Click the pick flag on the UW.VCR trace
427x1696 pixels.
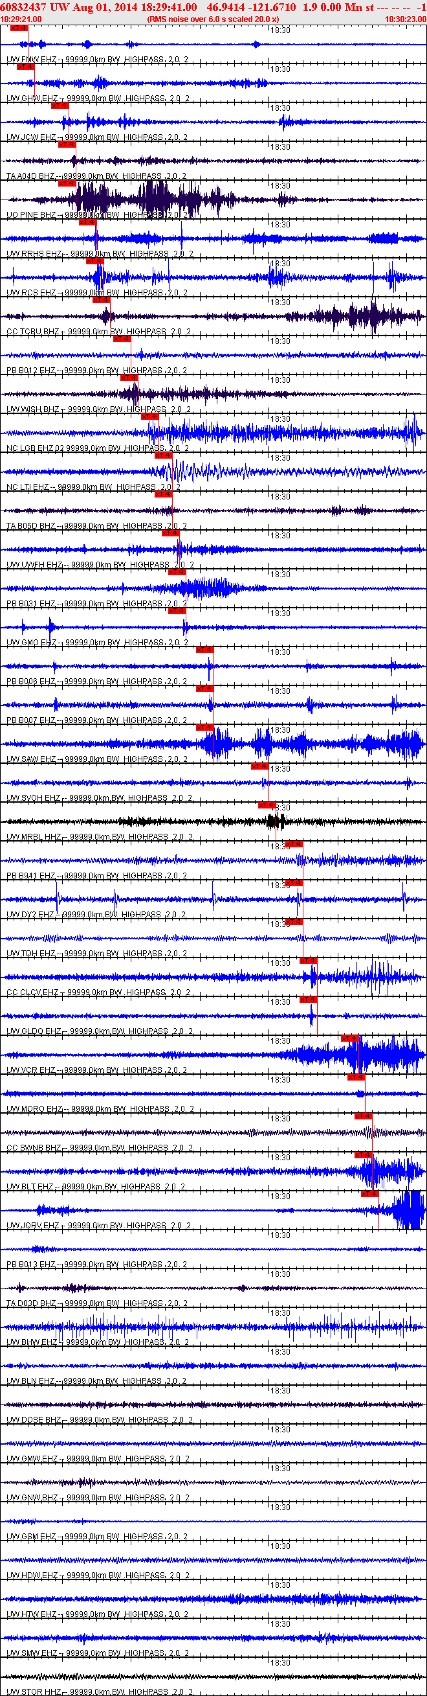(350, 1038)
